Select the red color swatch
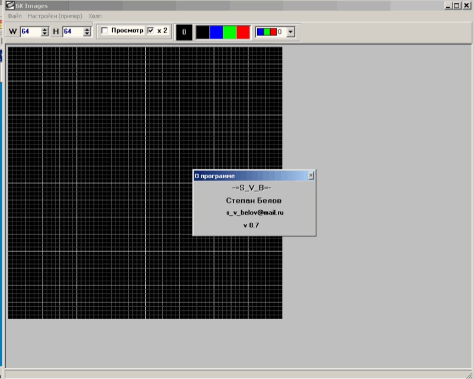This screenshot has height=379, width=474. 244,32
